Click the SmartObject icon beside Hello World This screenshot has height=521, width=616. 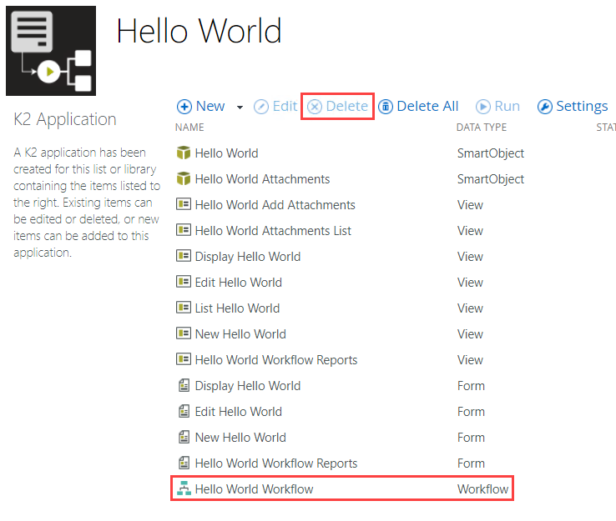tap(184, 153)
